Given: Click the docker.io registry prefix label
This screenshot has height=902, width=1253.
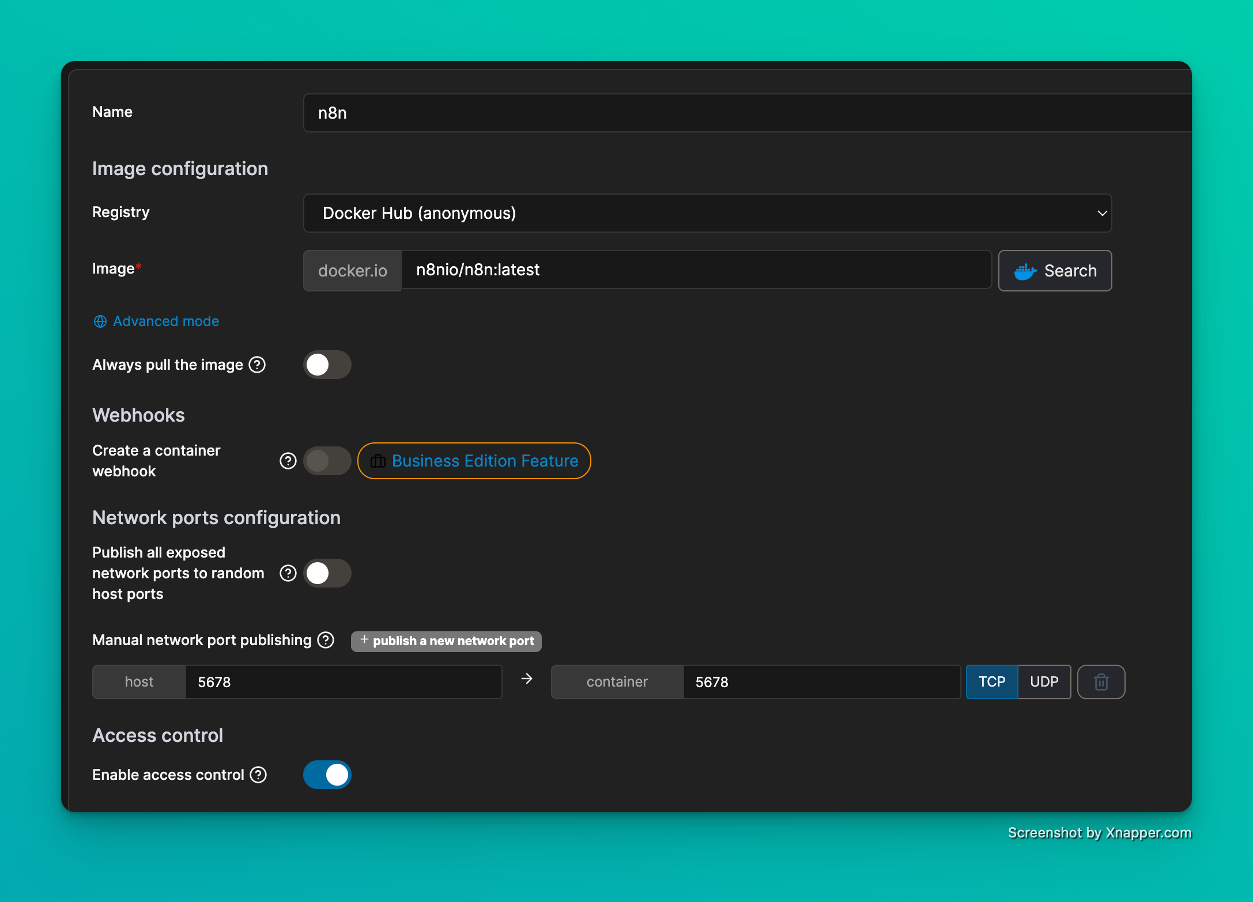Looking at the screenshot, I should pyautogui.click(x=353, y=271).
